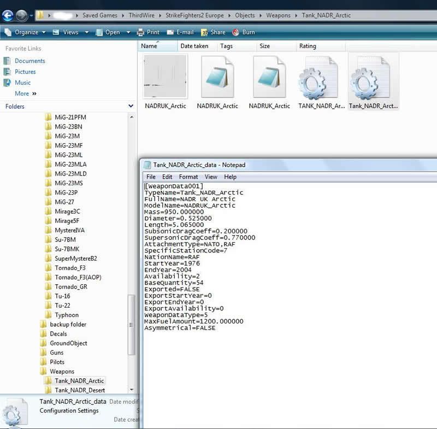Click the Back navigation arrow in Explorer
Screen dimensions: 437x429
(x=8, y=15)
